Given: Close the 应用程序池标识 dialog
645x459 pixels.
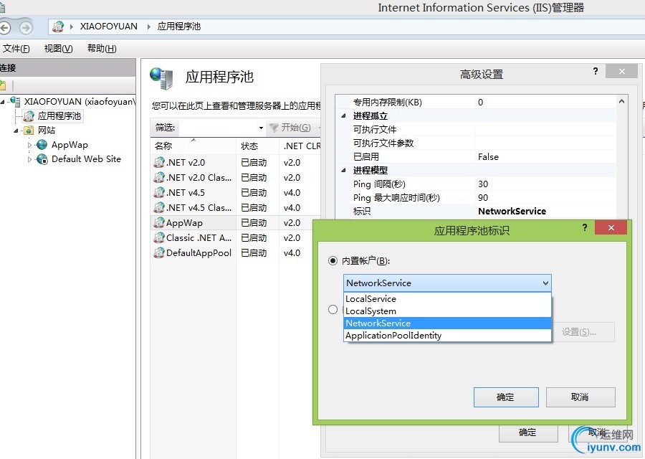Looking at the screenshot, I should (x=611, y=227).
